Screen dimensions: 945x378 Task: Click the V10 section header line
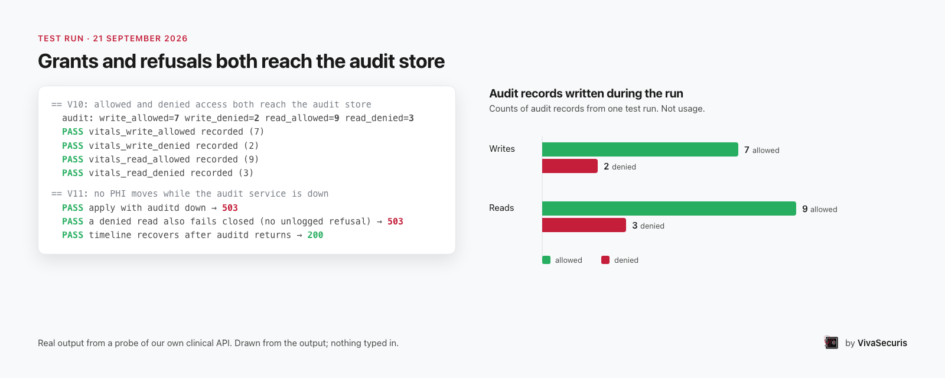[x=211, y=105]
